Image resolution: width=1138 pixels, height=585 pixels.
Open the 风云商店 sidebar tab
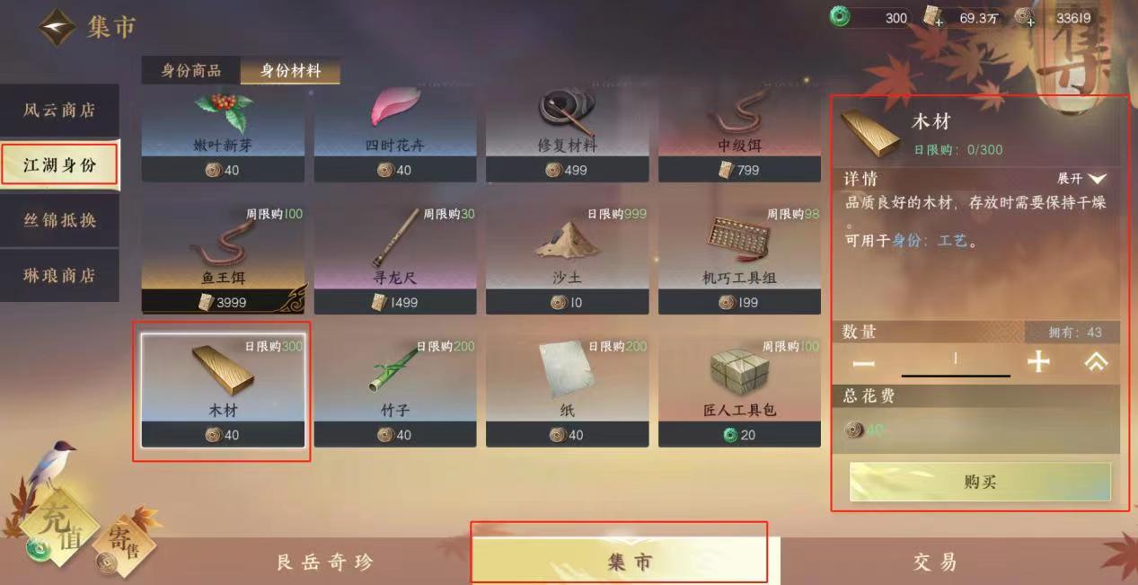pos(59,111)
